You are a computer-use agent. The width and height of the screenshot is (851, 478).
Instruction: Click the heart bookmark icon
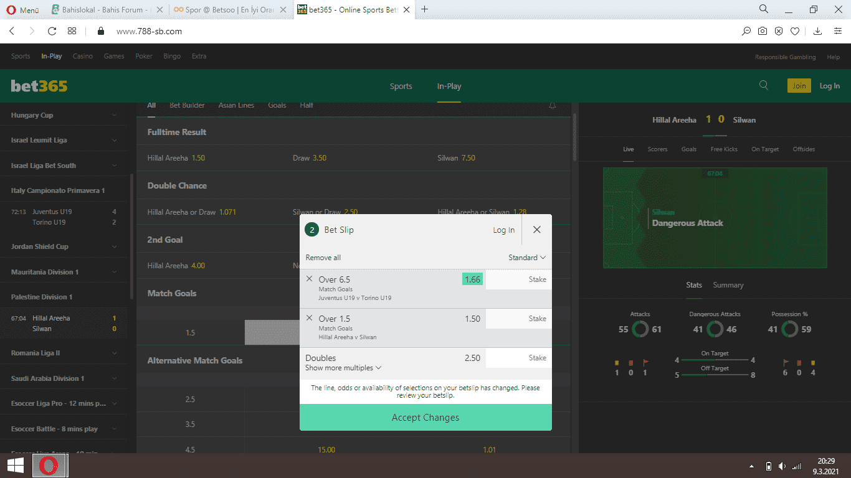(x=795, y=31)
